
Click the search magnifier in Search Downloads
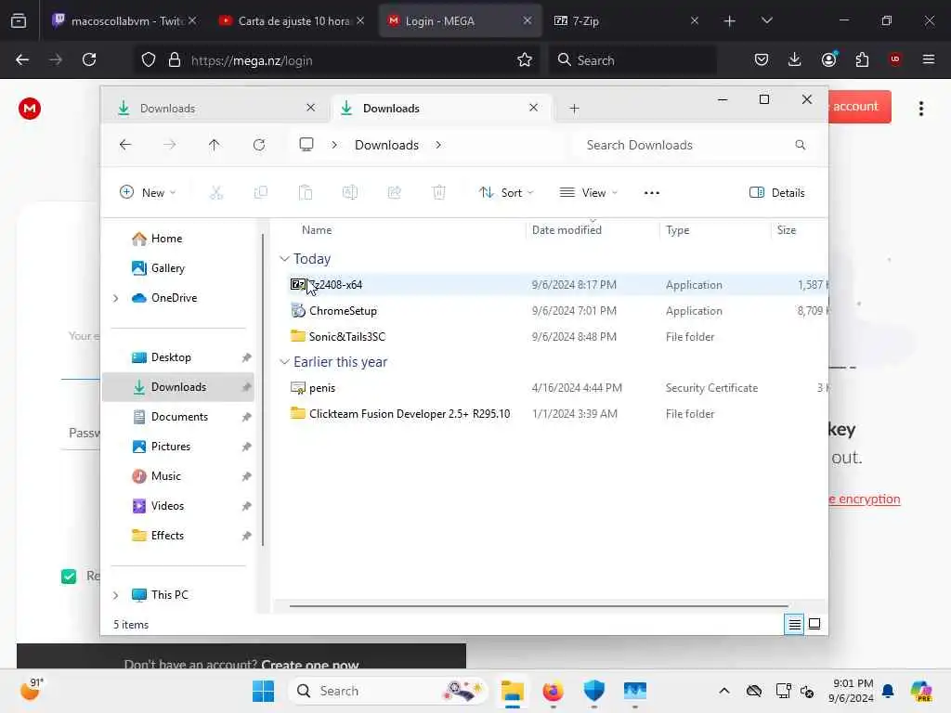point(800,145)
